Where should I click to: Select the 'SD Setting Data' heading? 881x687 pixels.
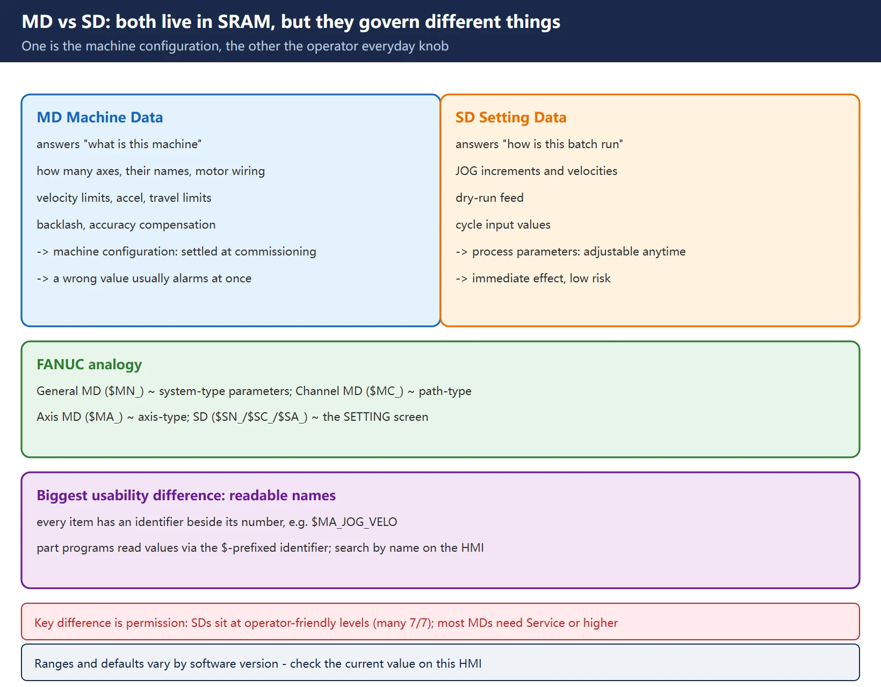511,118
